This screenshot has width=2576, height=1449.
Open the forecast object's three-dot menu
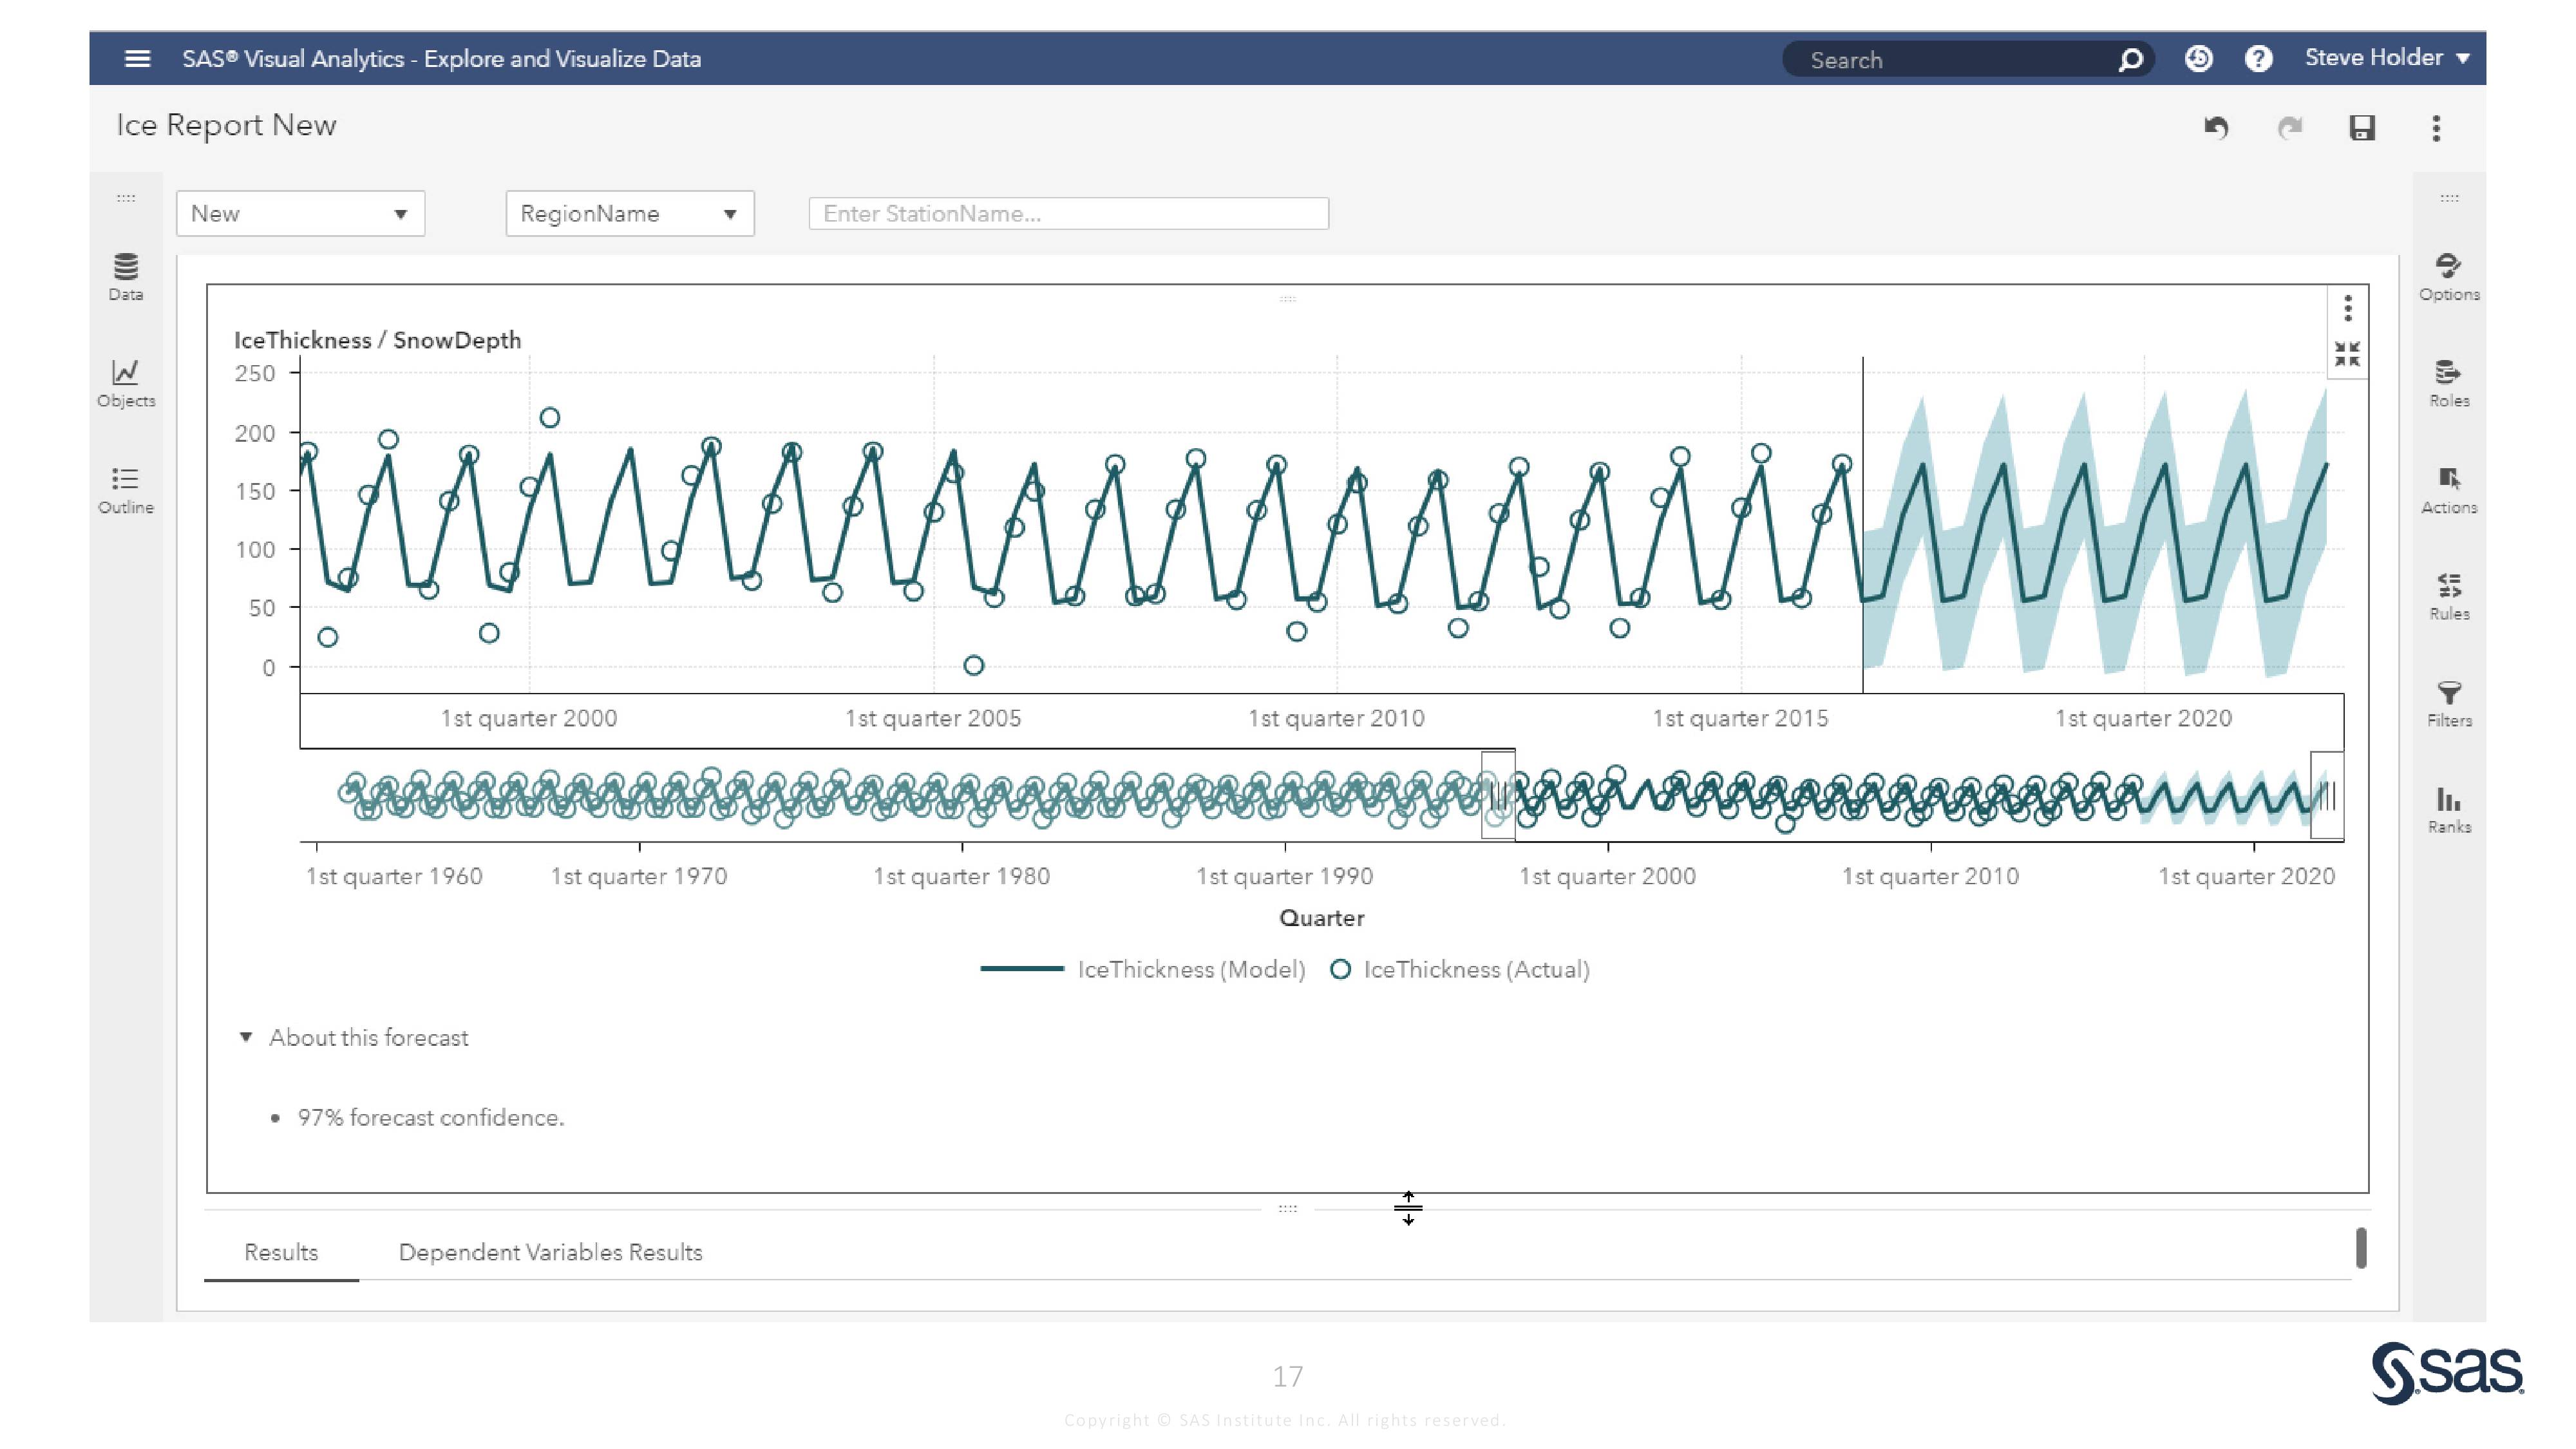(2348, 307)
